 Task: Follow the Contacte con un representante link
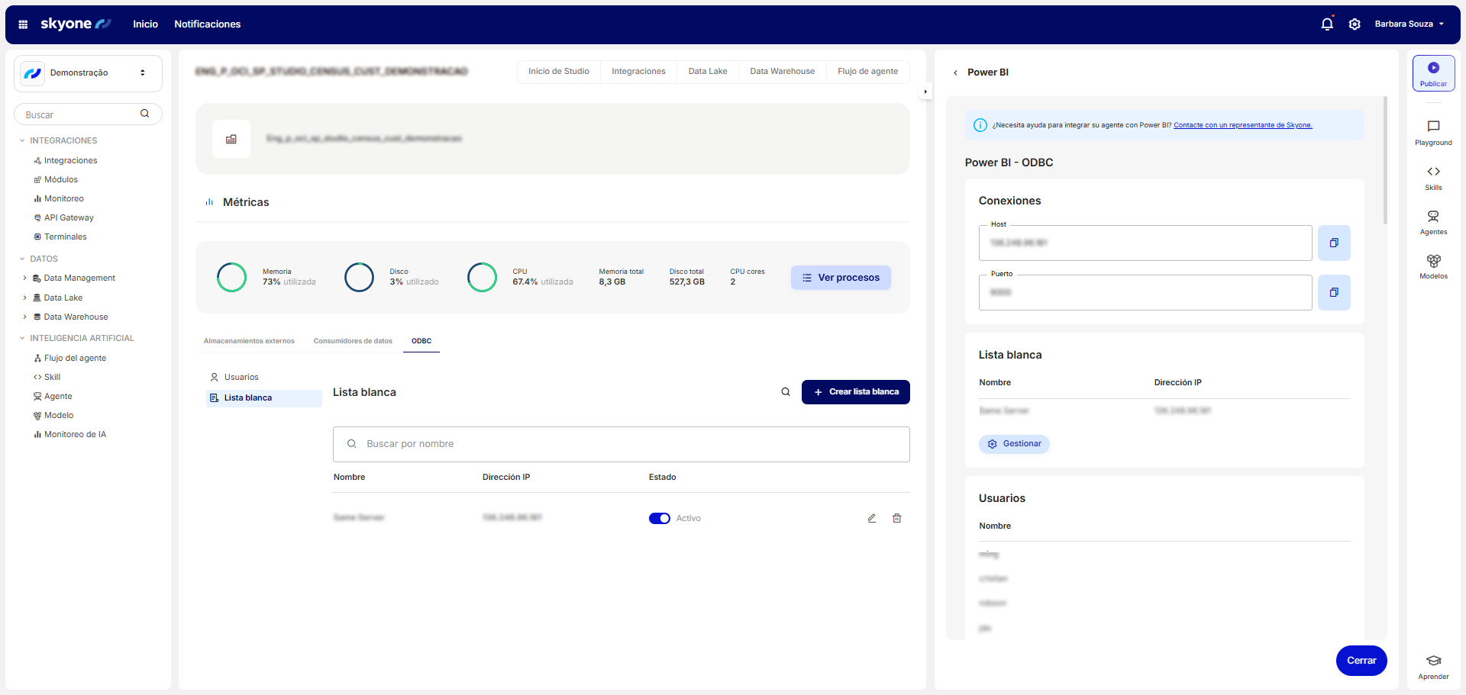(1242, 125)
